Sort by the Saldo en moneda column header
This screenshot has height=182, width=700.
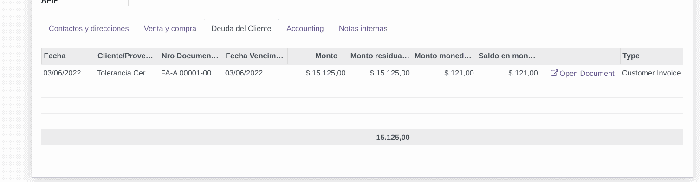point(508,56)
